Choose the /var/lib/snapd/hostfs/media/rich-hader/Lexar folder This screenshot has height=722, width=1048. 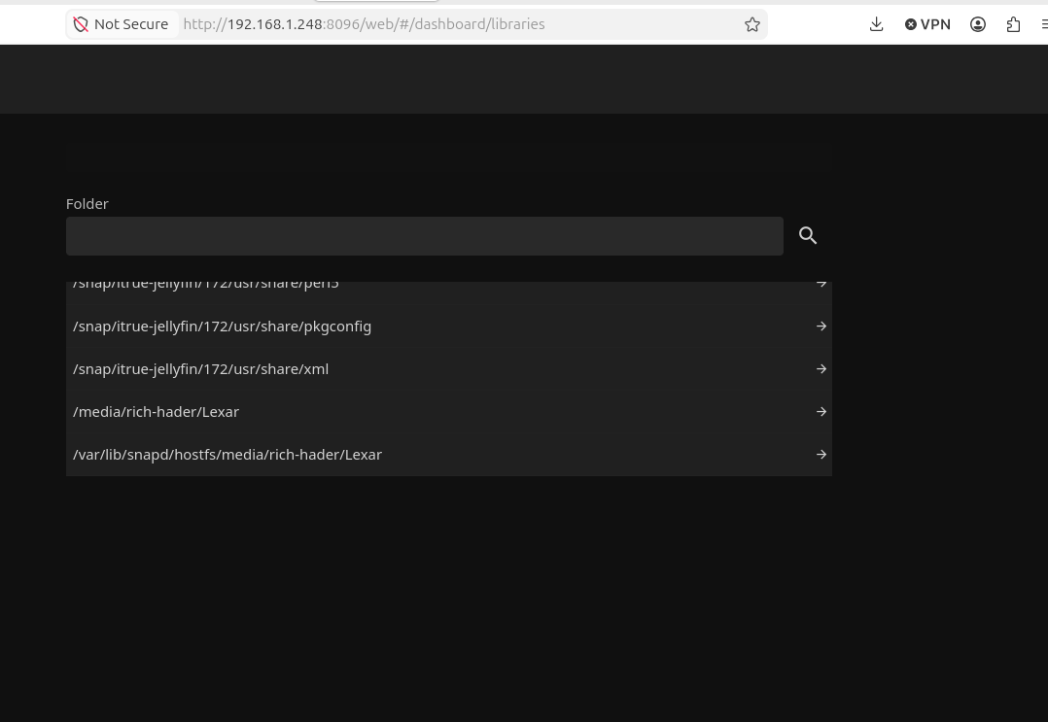click(227, 455)
